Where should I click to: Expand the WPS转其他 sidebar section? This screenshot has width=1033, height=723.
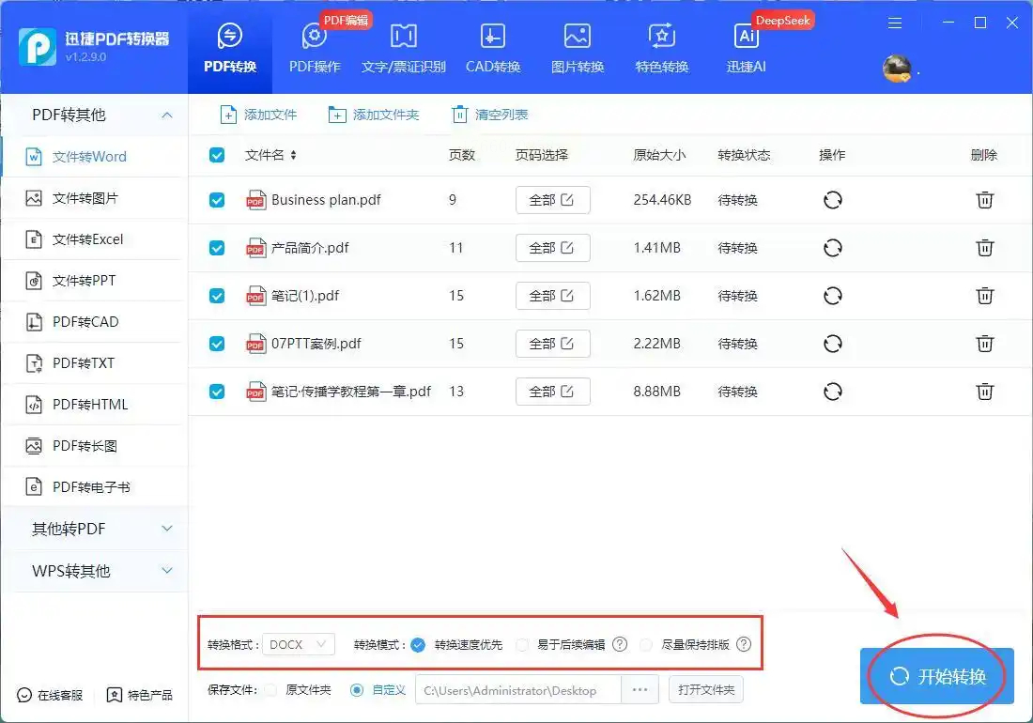coord(94,570)
